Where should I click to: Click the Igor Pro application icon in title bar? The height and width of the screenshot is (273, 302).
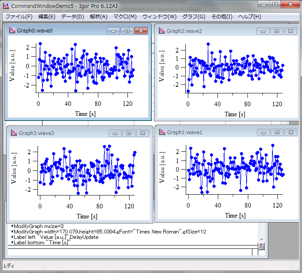coord(6,6)
